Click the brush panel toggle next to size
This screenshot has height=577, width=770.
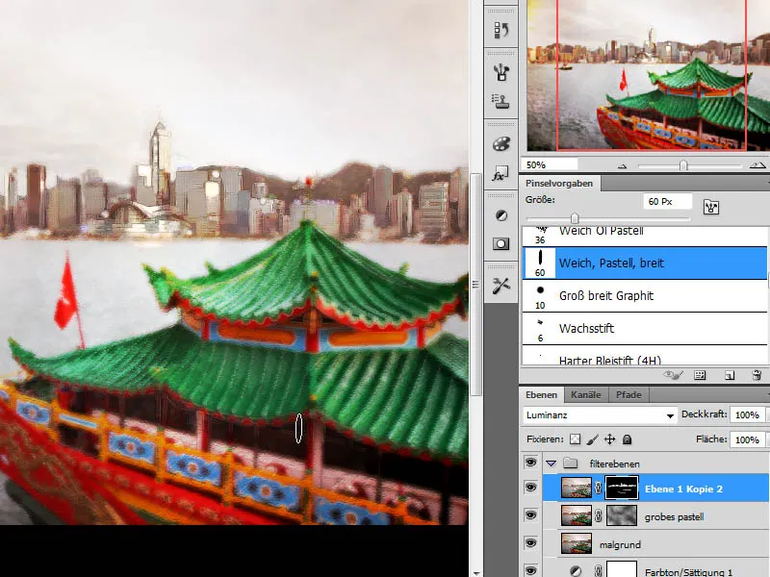[x=710, y=207]
